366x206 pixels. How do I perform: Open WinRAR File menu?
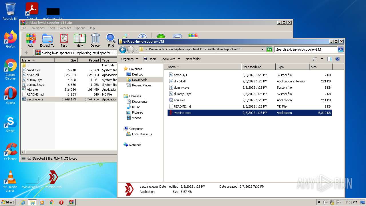[24, 28]
